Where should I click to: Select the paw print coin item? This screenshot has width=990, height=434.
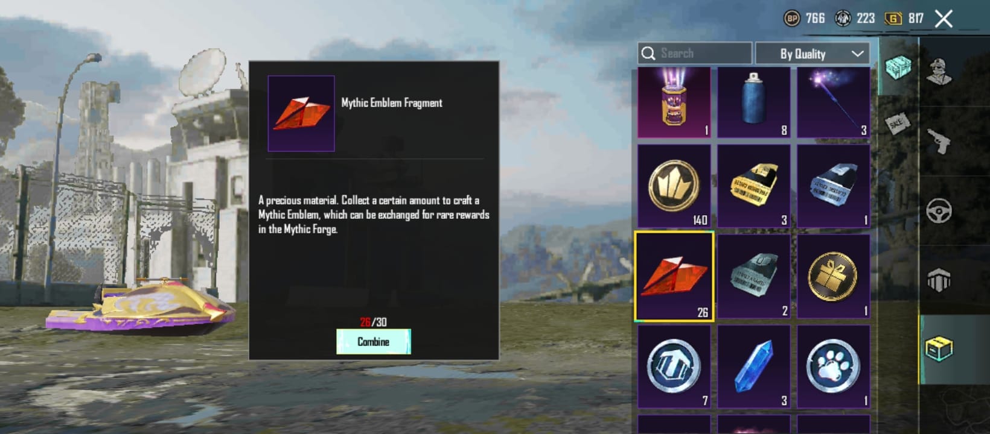coord(834,366)
